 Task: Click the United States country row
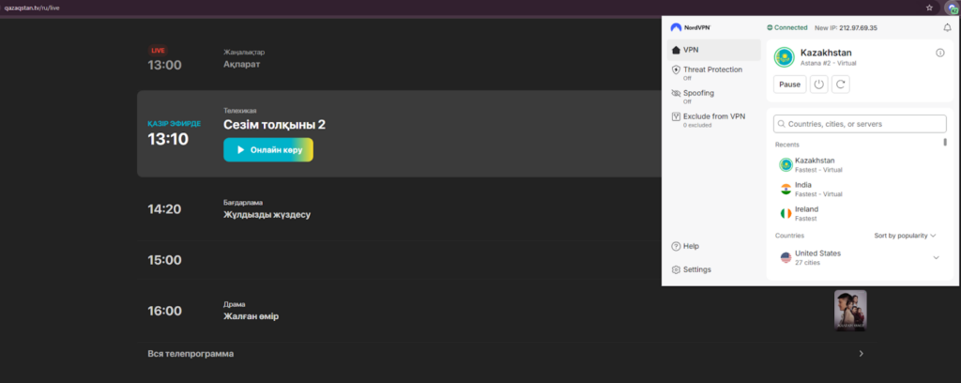point(858,257)
